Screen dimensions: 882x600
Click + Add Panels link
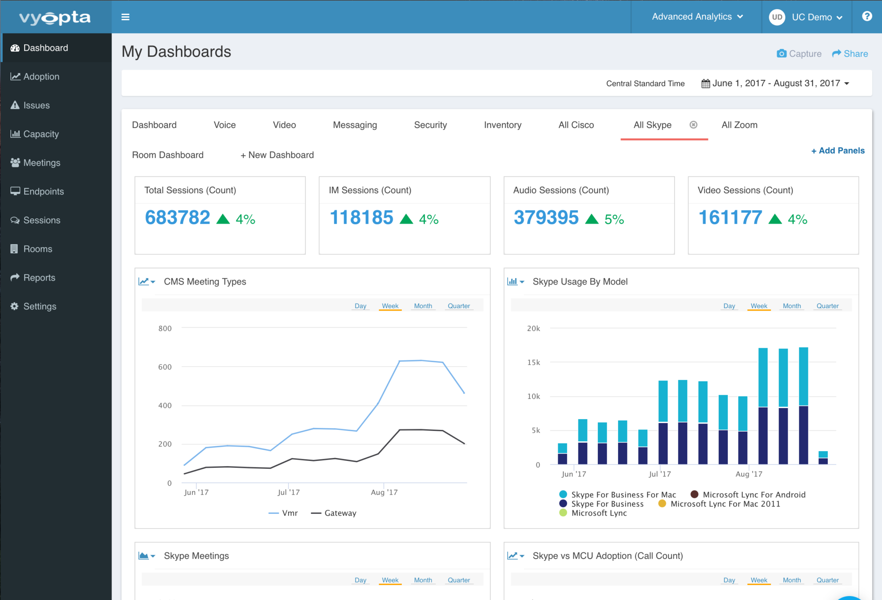838,151
